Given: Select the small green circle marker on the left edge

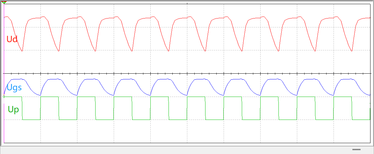Looking at the screenshot, I should tap(4, 97).
